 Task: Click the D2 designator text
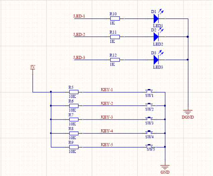(154, 30)
